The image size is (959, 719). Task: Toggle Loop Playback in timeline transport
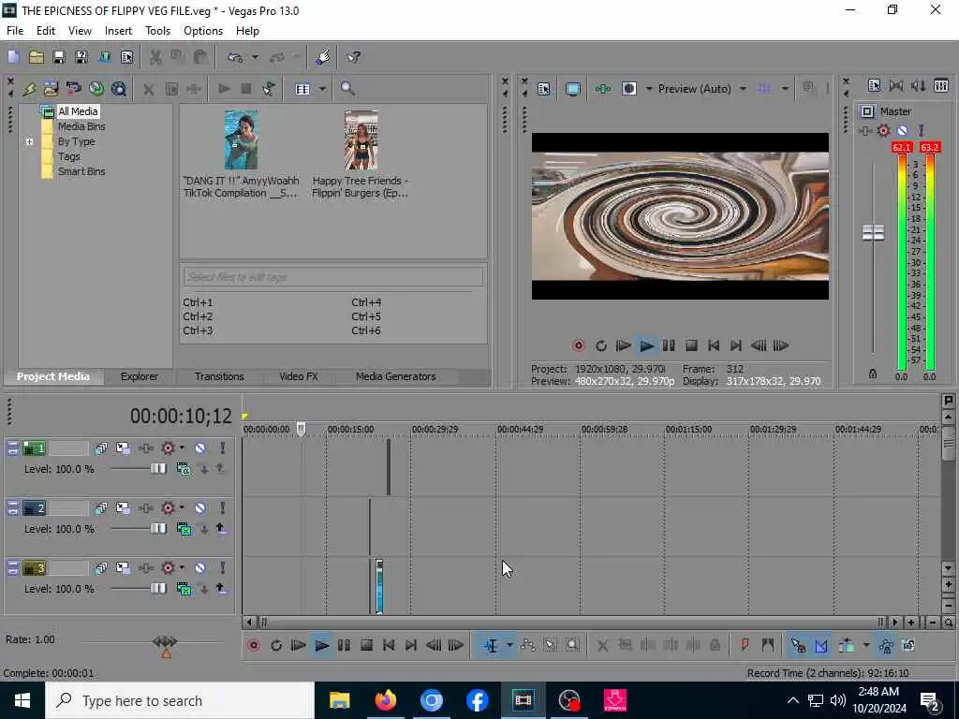[x=276, y=646]
